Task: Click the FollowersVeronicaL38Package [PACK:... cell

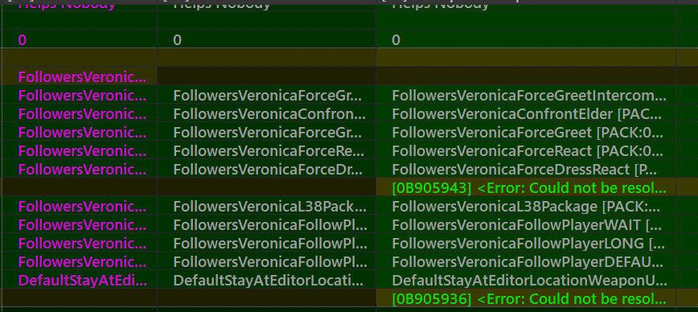Action: tap(526, 207)
